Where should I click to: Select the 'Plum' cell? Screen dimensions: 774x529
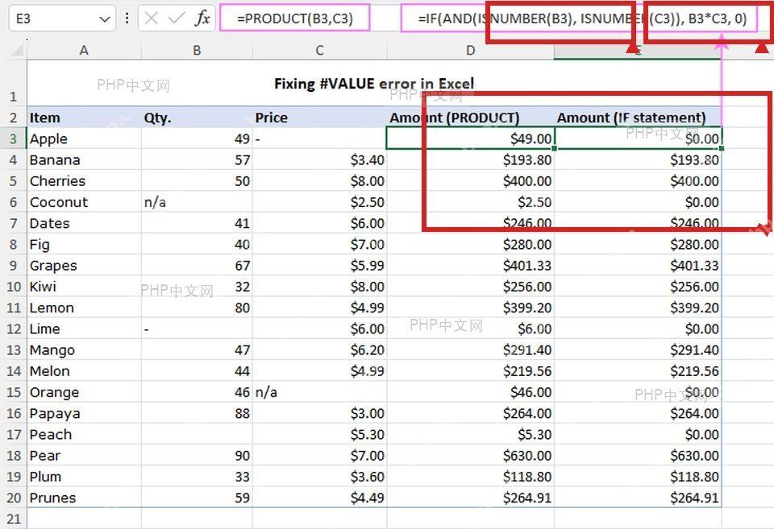tap(84, 477)
